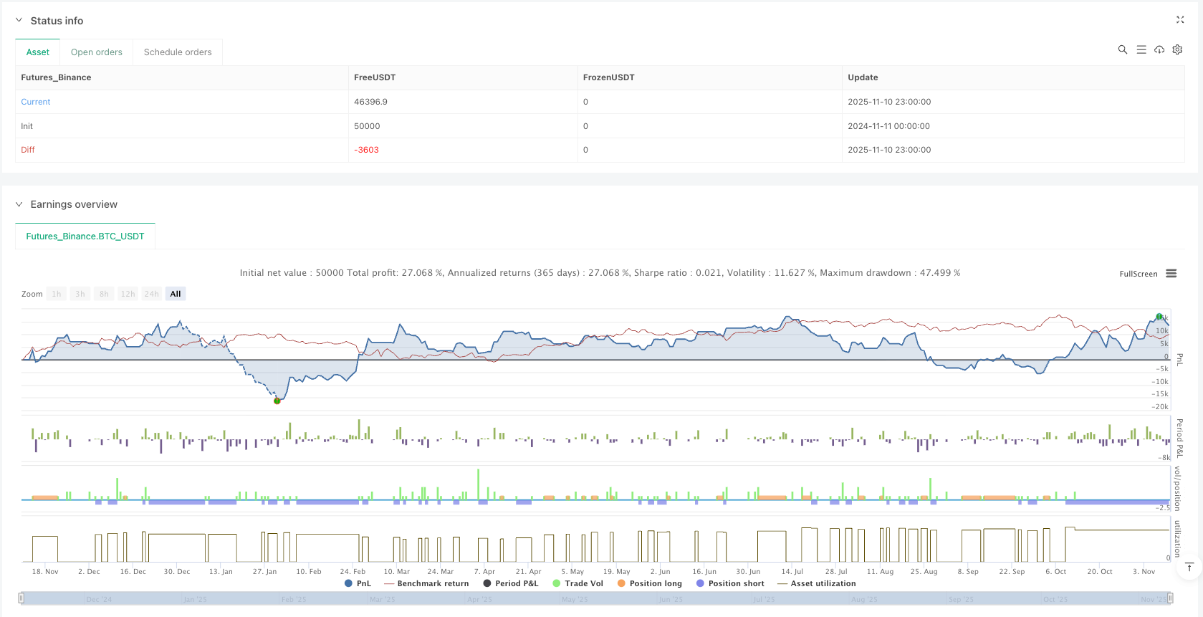1203x617 pixels.
Task: Toggle PnL series in chart legend
Action: (x=358, y=583)
